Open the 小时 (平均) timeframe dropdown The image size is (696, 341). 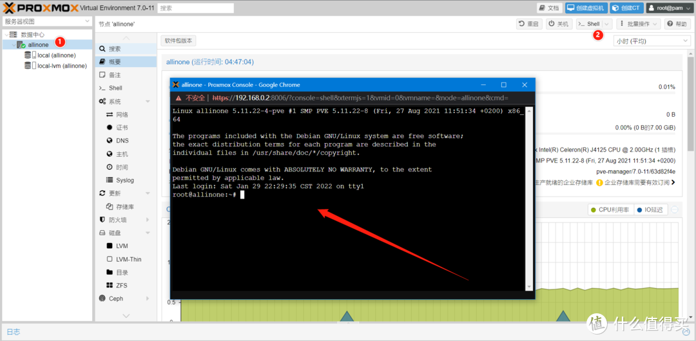(652, 41)
